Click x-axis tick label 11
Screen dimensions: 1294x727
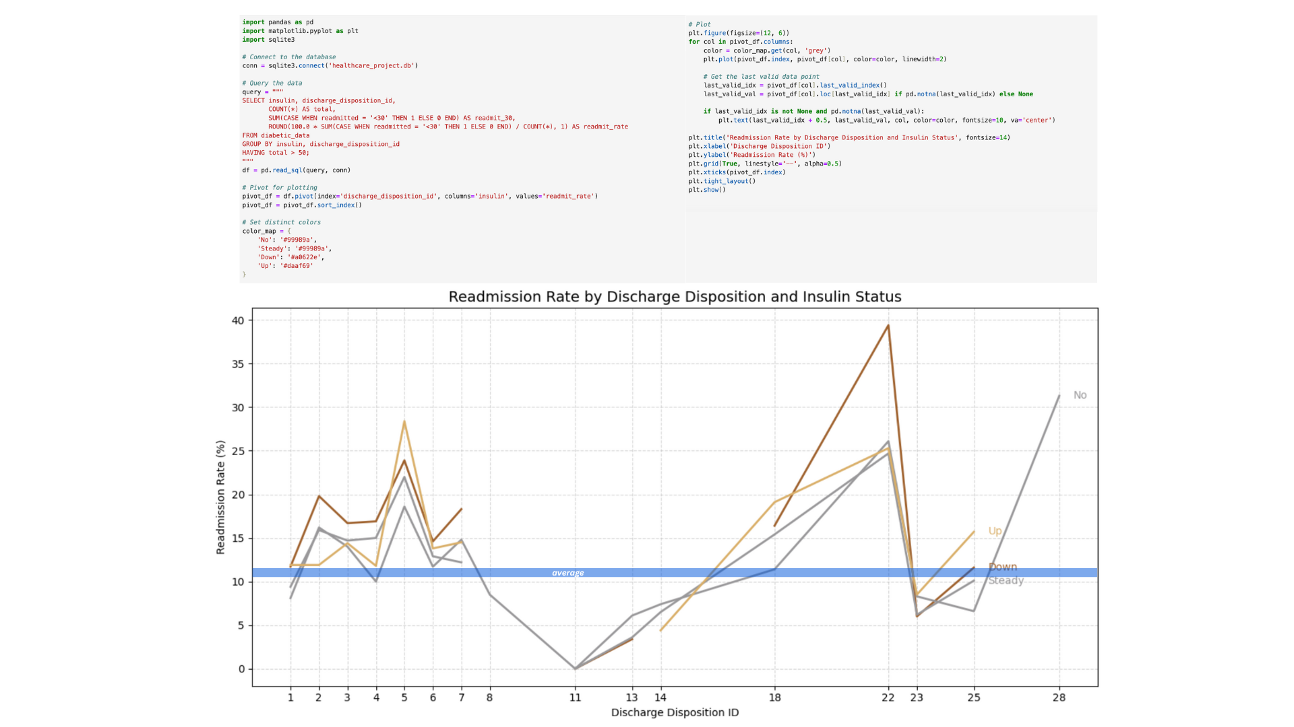click(575, 697)
